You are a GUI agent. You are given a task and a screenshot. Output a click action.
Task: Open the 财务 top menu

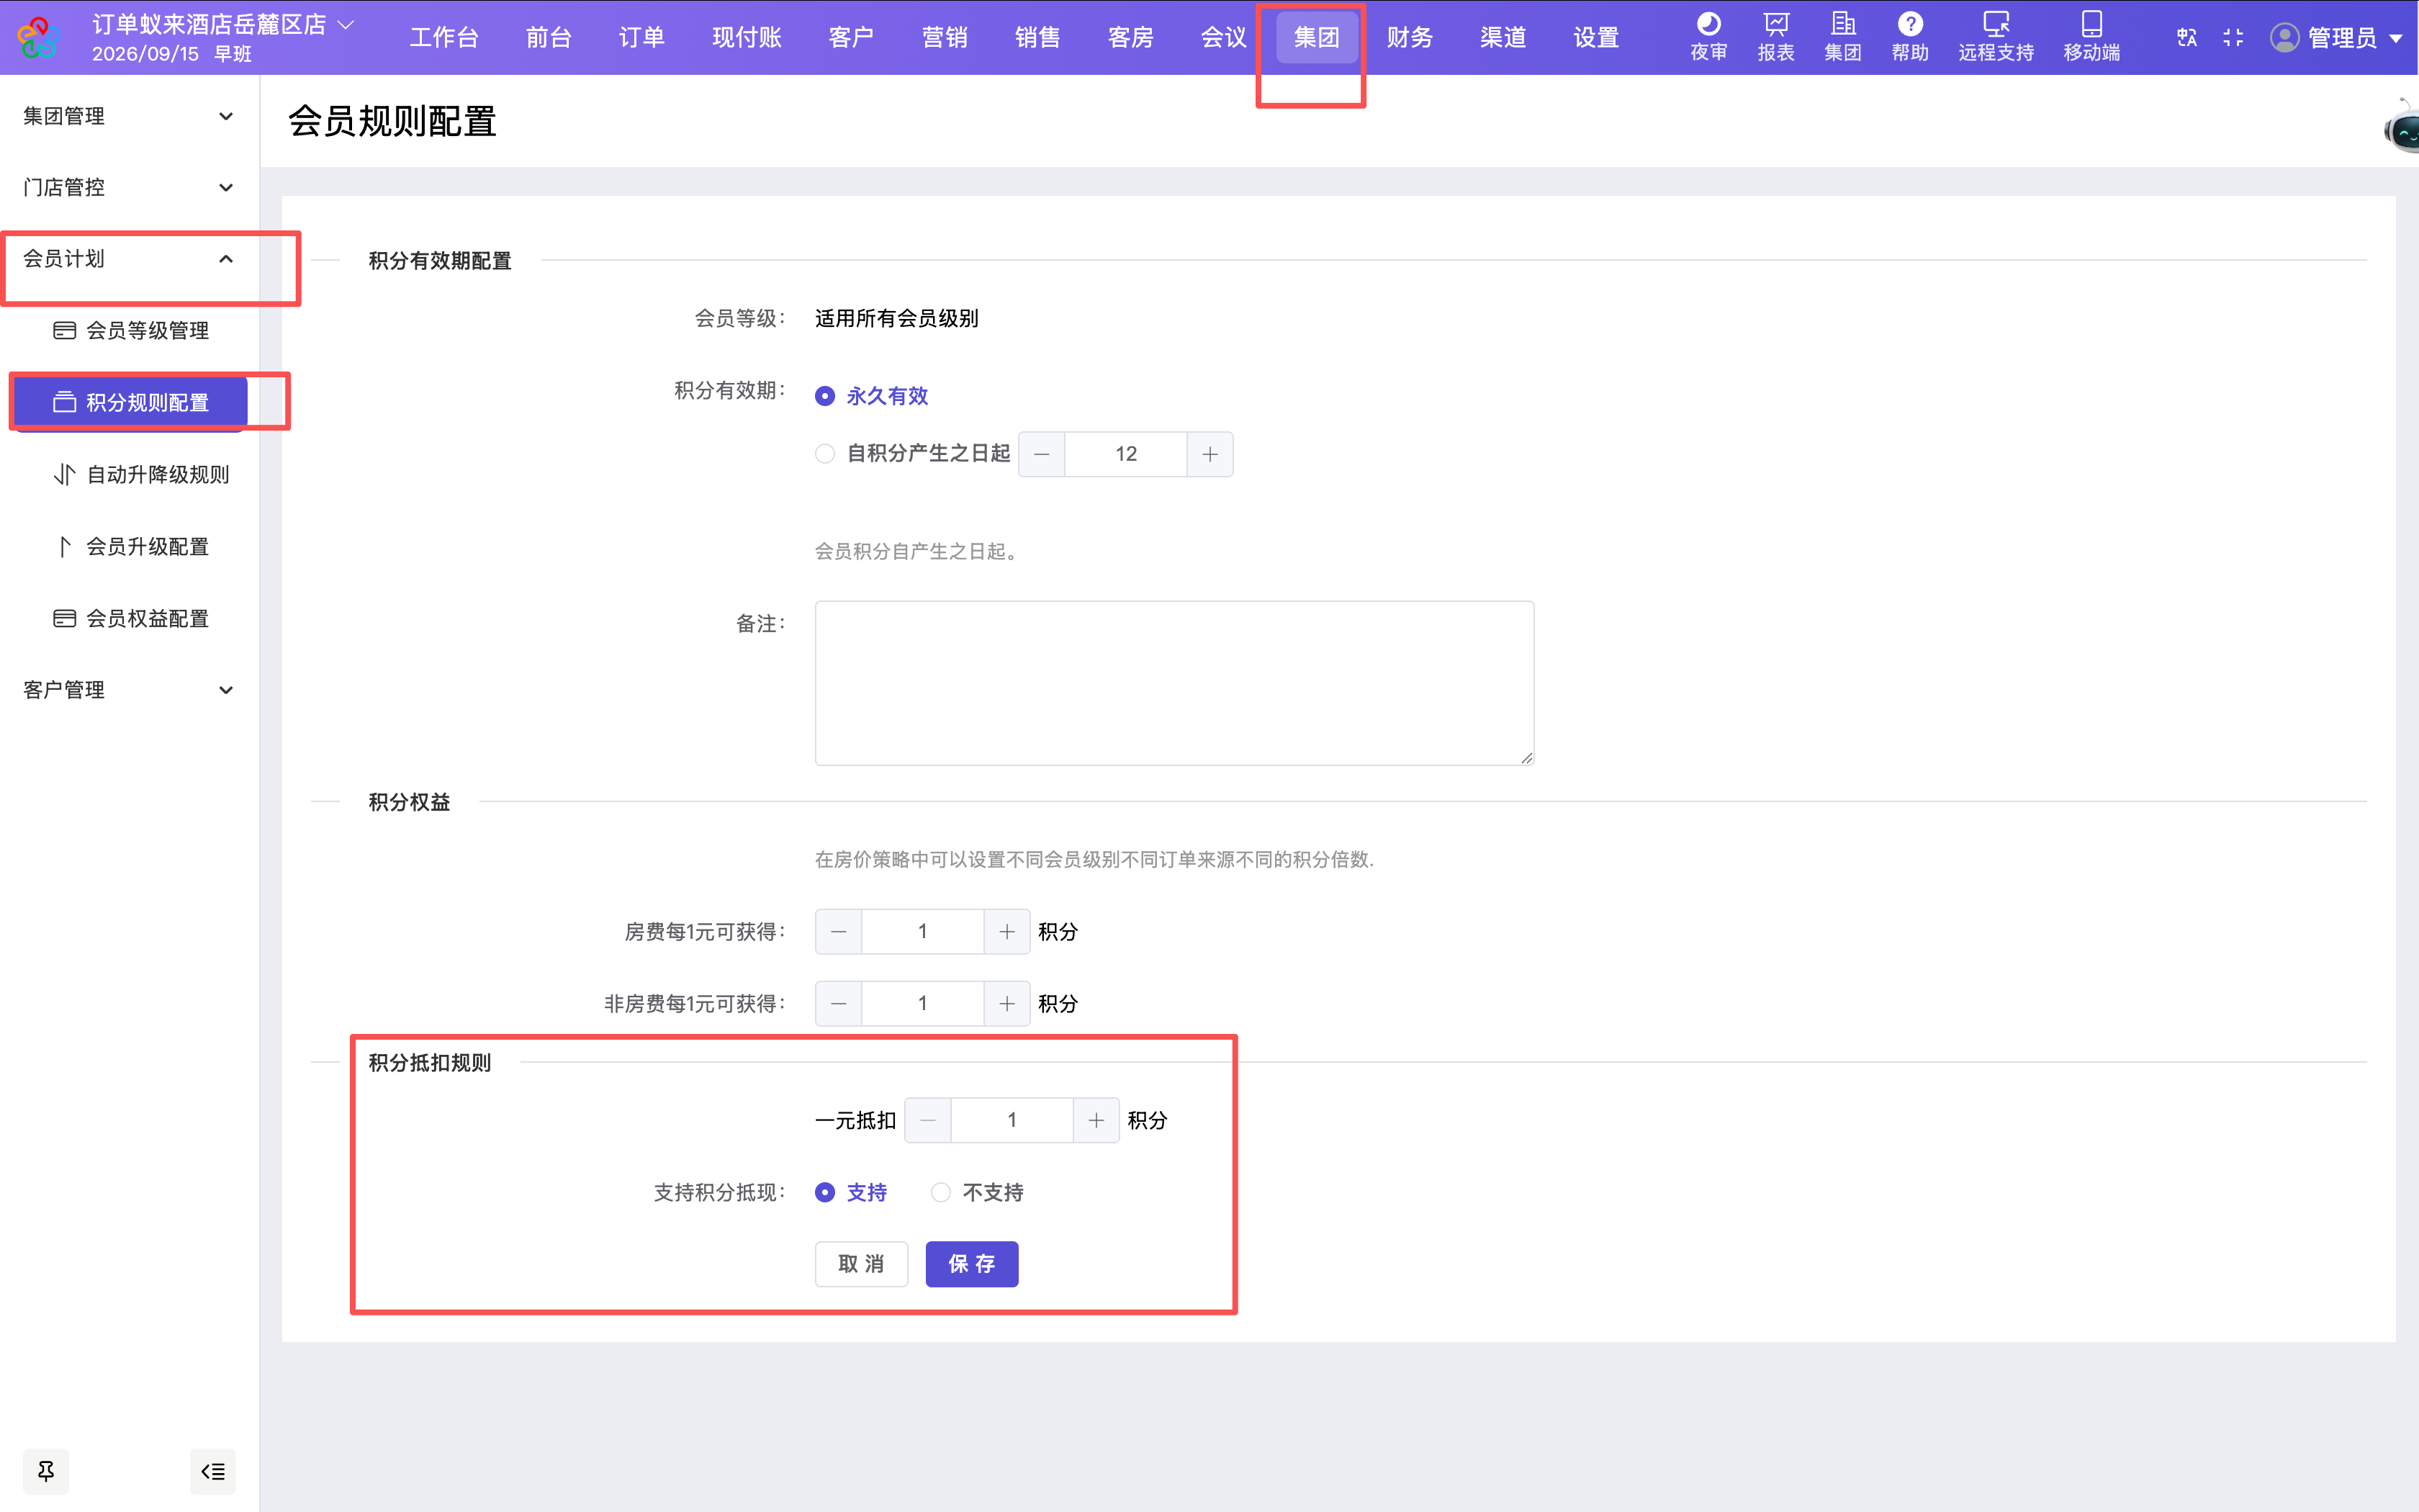pos(1410,38)
